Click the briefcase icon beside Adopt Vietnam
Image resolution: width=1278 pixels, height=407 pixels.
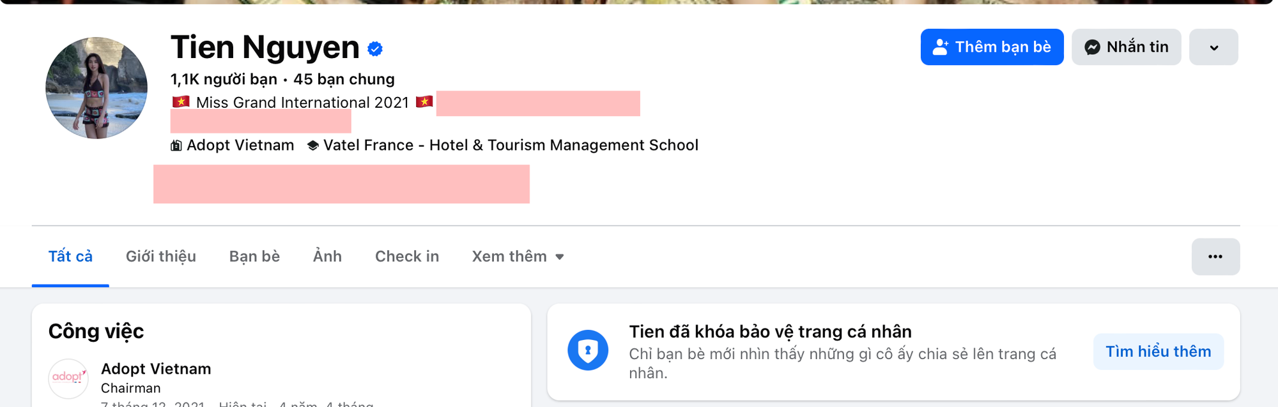click(176, 145)
